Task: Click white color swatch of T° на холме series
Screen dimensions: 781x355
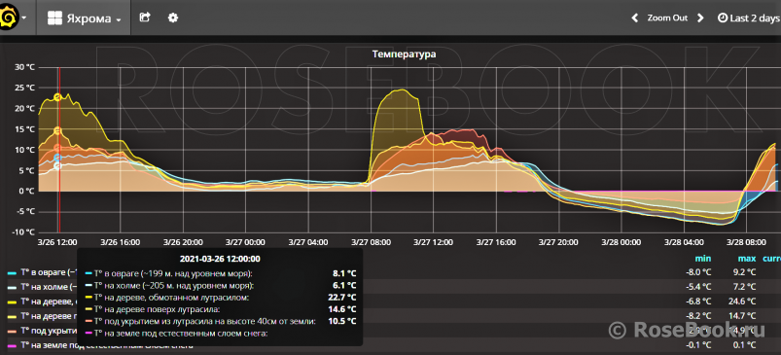Action: click(12, 287)
